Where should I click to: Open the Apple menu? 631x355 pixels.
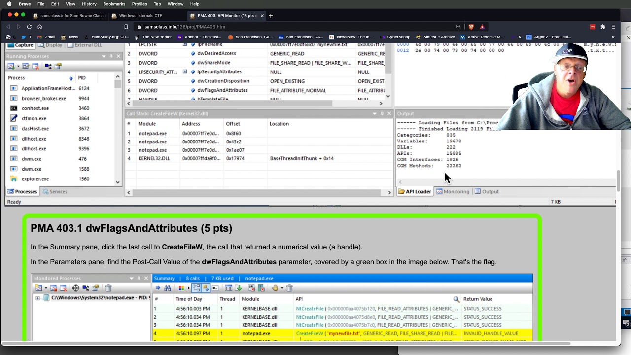9,4
